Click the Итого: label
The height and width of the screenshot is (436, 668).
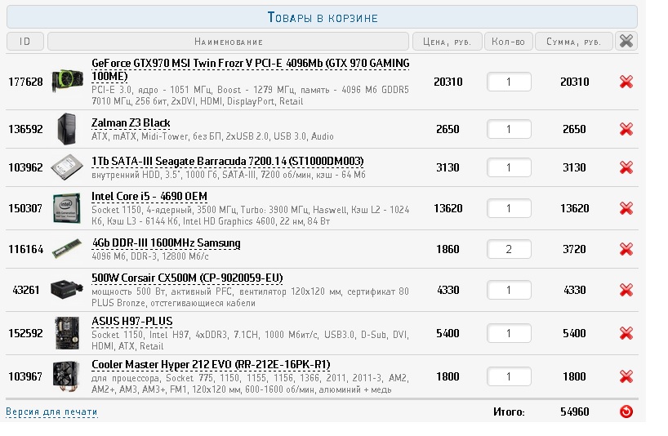click(x=509, y=412)
